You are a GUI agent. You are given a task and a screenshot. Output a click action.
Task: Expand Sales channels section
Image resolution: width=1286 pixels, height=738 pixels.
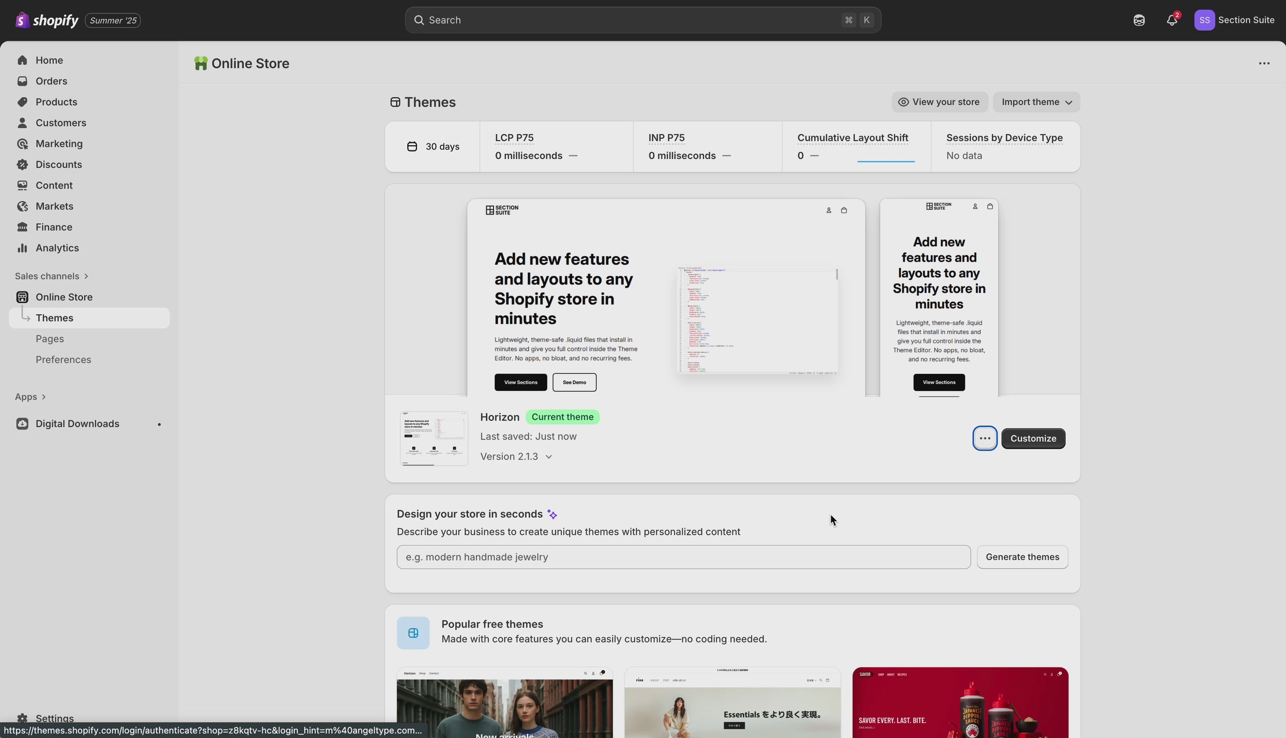point(51,276)
